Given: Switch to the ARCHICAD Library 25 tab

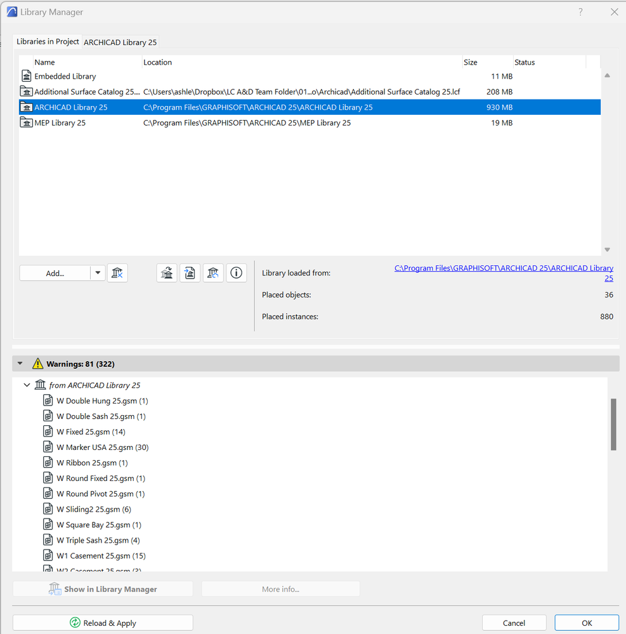Looking at the screenshot, I should tap(120, 42).
